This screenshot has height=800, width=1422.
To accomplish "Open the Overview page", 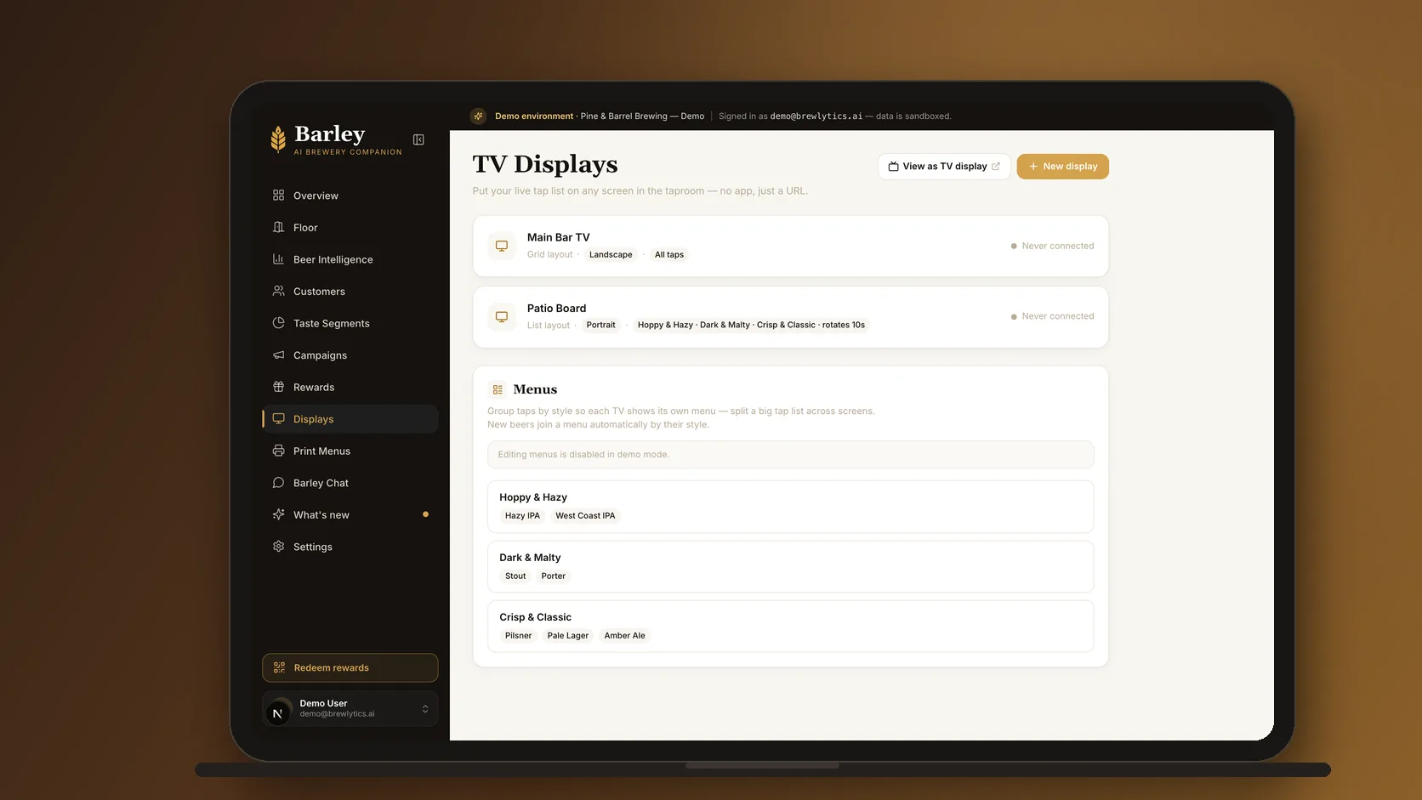I will (x=350, y=196).
